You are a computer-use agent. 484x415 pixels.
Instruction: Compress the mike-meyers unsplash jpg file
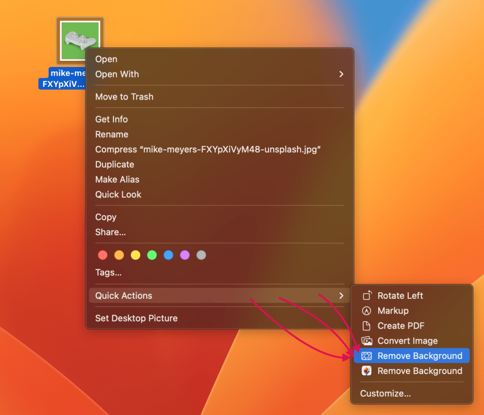(219, 150)
